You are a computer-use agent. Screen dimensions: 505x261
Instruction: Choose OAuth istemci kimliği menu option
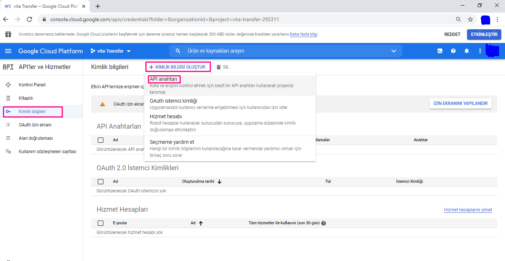pos(173,101)
